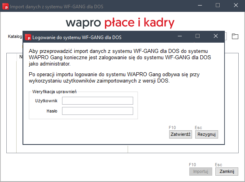Image resolution: width=245 pixels, height=182 pixels.
Task: Click the app icon in the Import danych title bar
Action: point(6,7)
